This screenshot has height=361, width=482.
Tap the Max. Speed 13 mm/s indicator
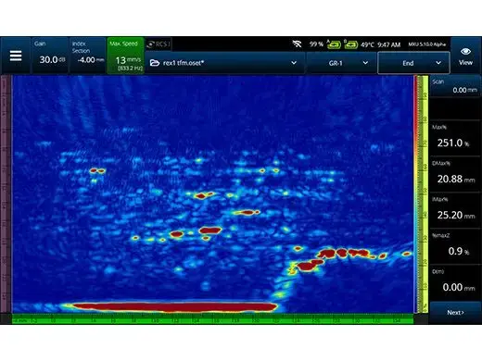coord(125,56)
